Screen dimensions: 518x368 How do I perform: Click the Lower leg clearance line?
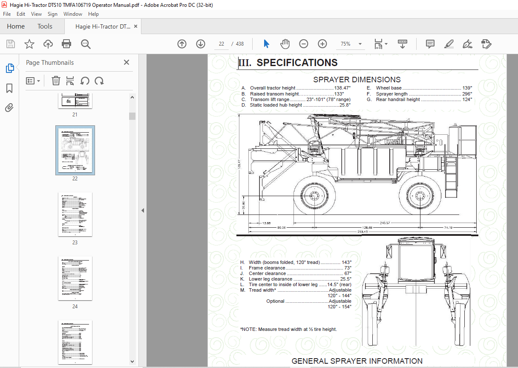point(296,279)
